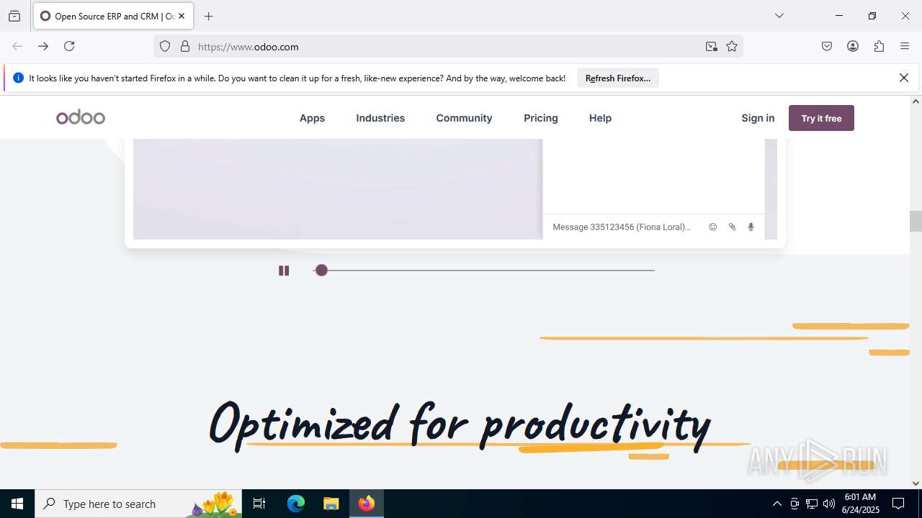Click the network tray icon
The image size is (922, 518).
(812, 504)
